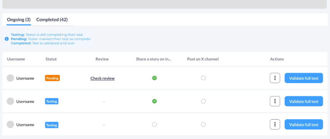Click avatar in Testing row without shared story
The width and height of the screenshot is (330, 139).
click(10, 124)
